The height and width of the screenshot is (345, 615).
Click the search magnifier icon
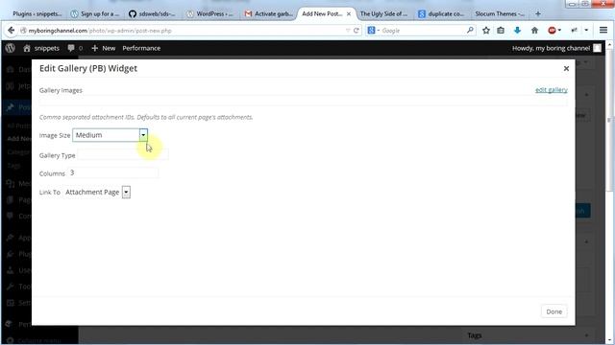470,30
